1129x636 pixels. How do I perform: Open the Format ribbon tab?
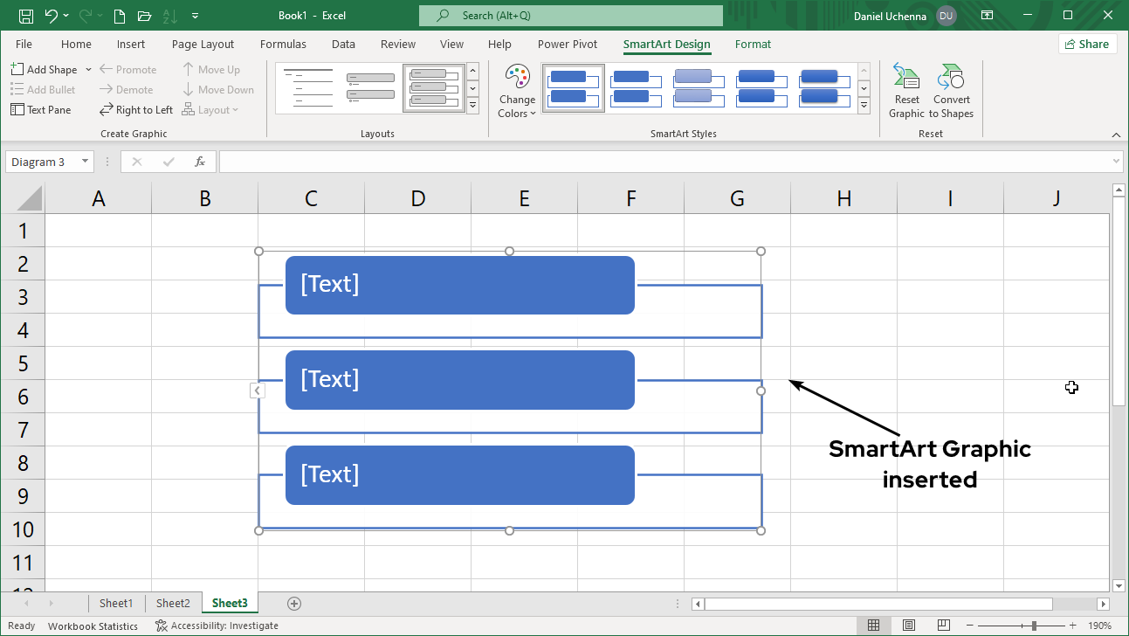753,45
